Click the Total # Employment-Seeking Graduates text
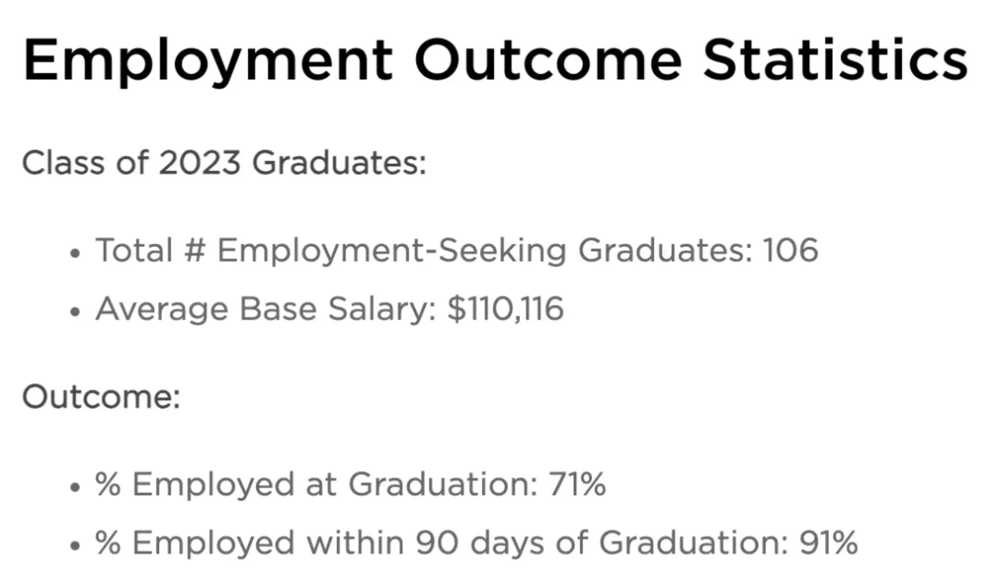999x585 pixels. pos(423,250)
